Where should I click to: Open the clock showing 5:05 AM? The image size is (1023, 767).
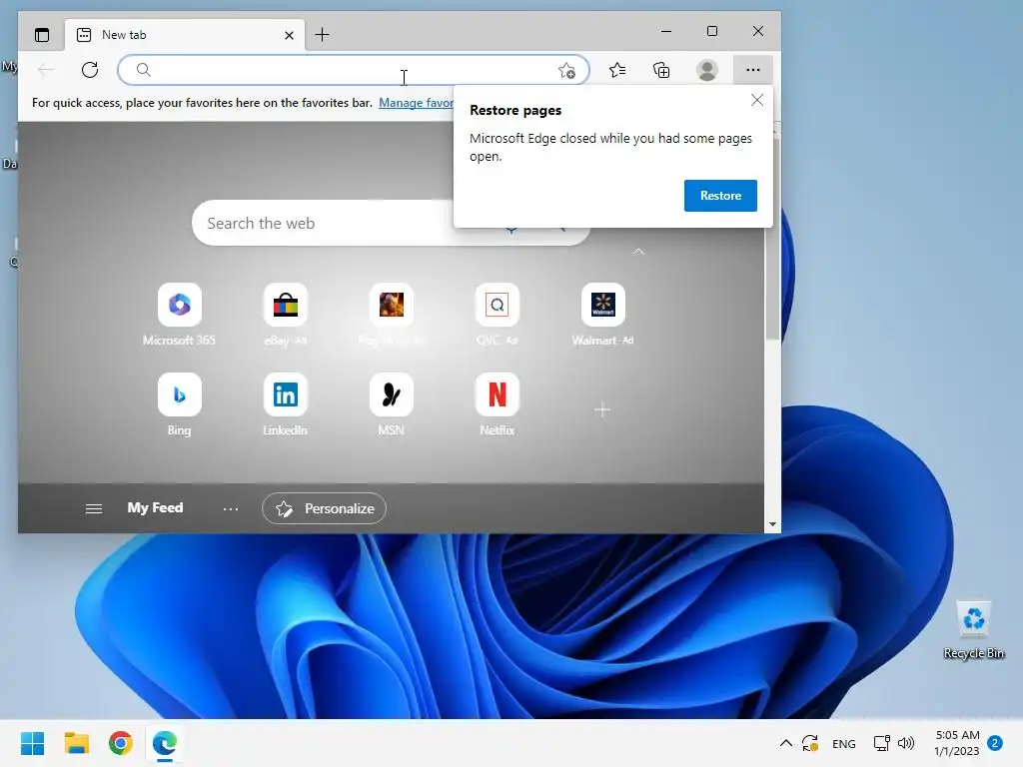(x=956, y=743)
